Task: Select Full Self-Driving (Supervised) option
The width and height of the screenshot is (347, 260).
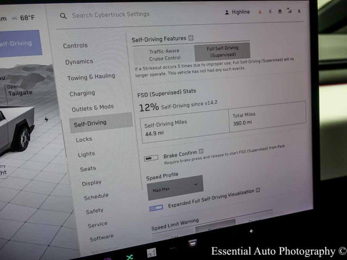Action: tap(222, 51)
